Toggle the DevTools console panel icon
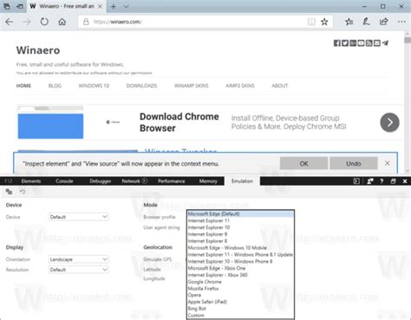 pyautogui.click(x=356, y=181)
